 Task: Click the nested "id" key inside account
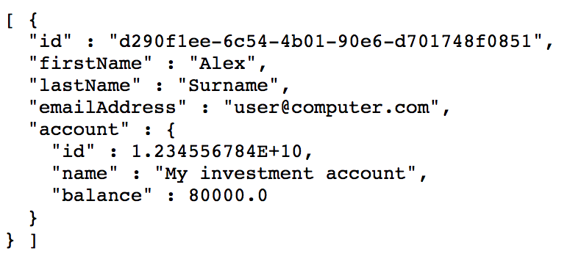coord(74,152)
